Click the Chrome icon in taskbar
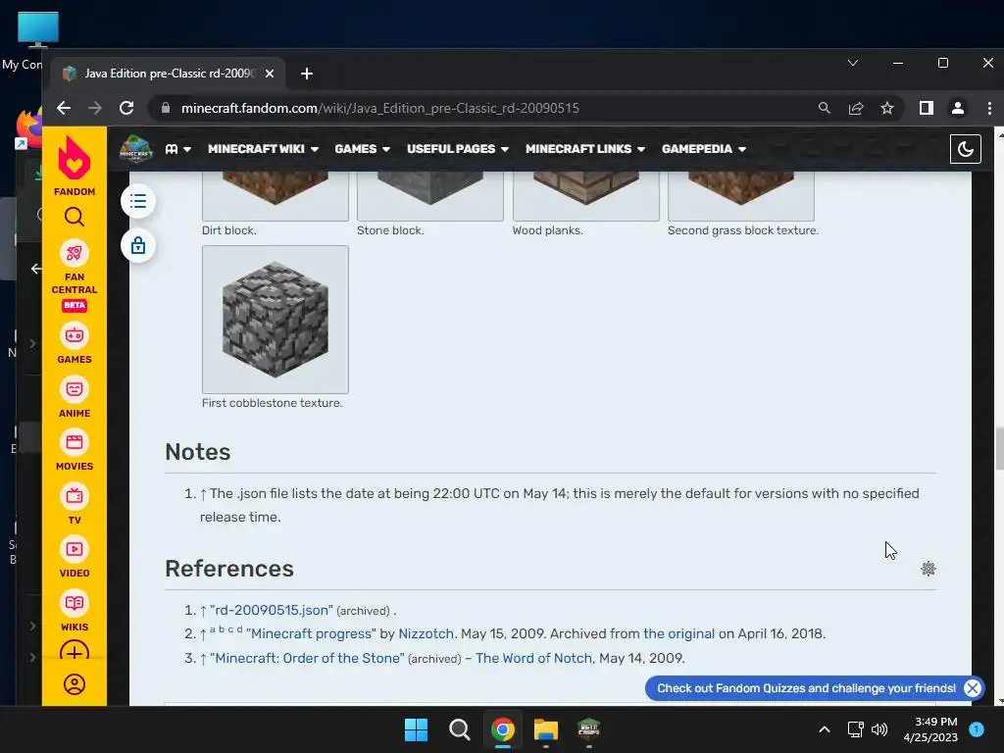 click(x=503, y=729)
